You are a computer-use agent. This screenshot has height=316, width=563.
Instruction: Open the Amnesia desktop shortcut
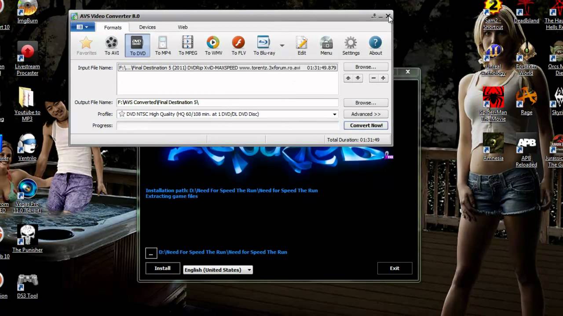[493, 147]
